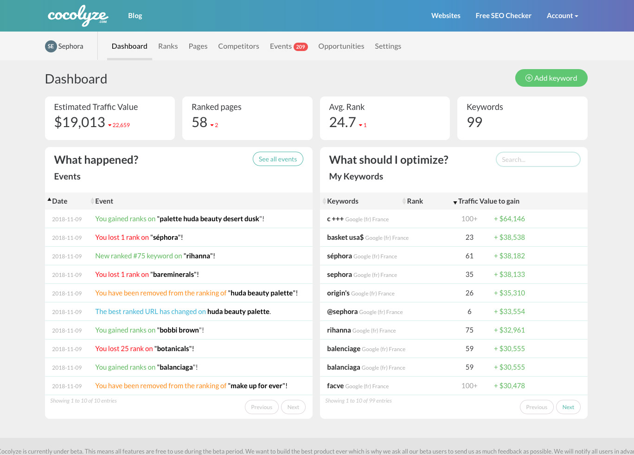Click You gained ranks on "balanciaga" event

tap(147, 367)
